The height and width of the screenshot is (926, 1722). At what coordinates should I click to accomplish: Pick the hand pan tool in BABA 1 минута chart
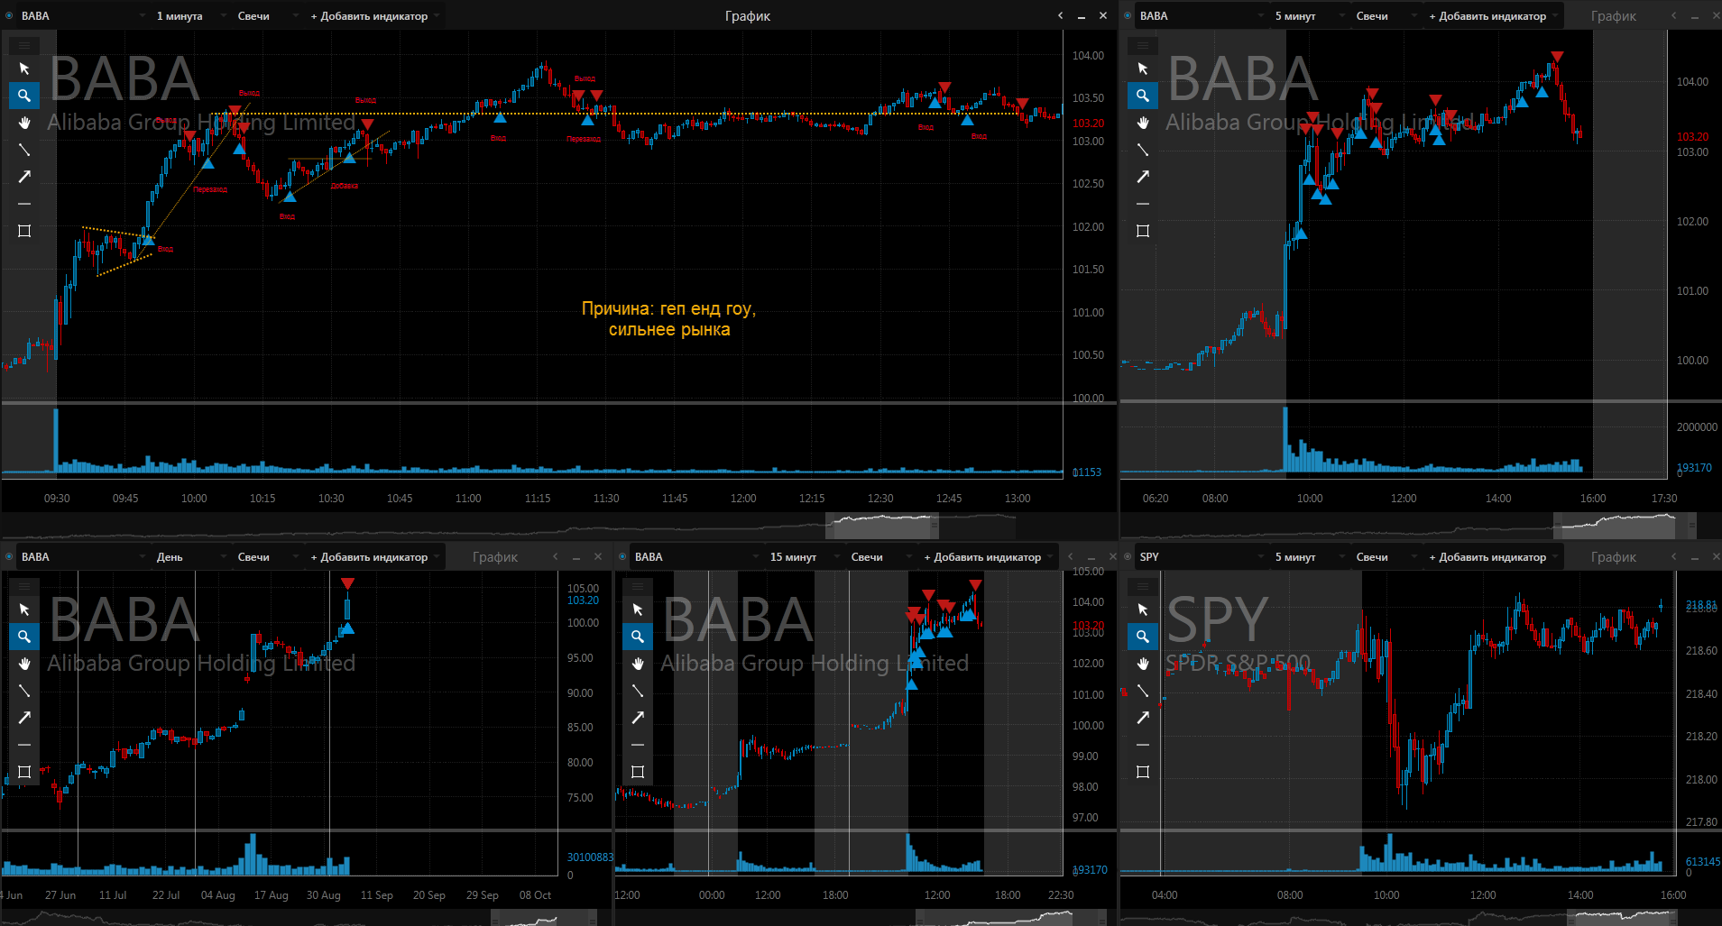[x=24, y=123]
